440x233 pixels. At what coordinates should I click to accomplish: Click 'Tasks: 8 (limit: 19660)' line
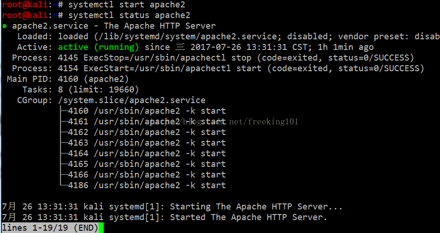tap(81, 90)
